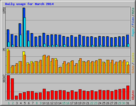
Task: Click day 17 on the x-axis
Action: [x=72, y=103]
